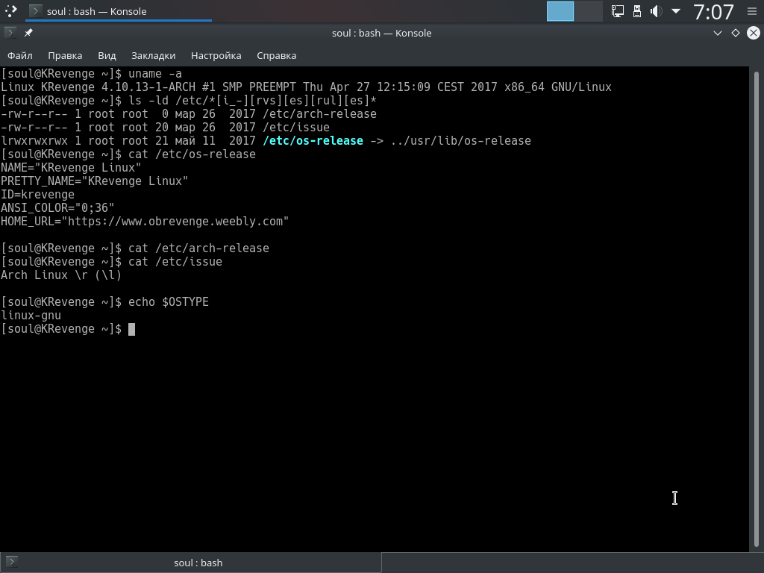Click the terminal vertical scrollbar

[x=757, y=309]
